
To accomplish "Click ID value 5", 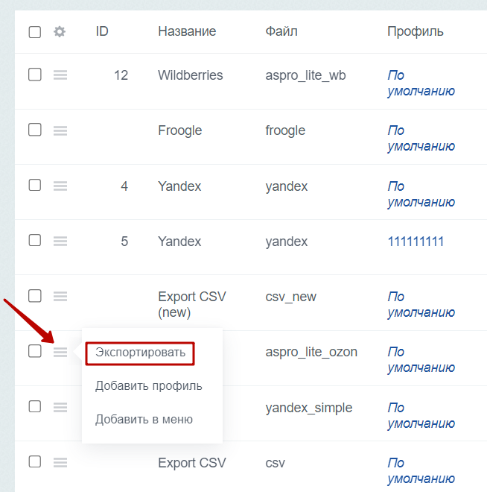I will coord(124,242).
